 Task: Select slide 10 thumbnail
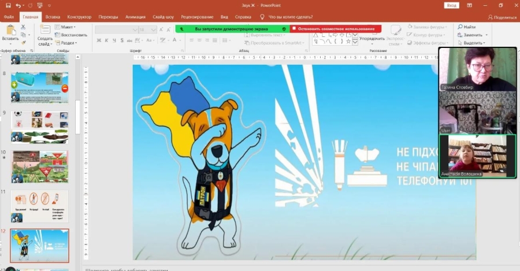point(39,167)
